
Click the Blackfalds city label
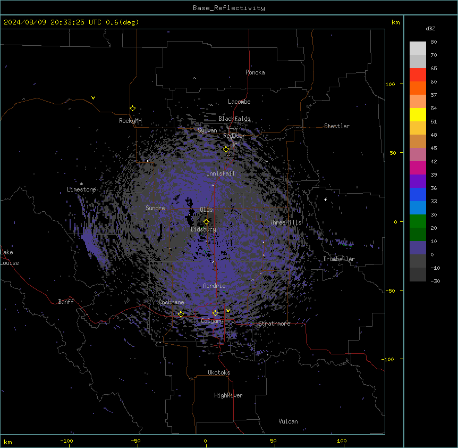234,119
